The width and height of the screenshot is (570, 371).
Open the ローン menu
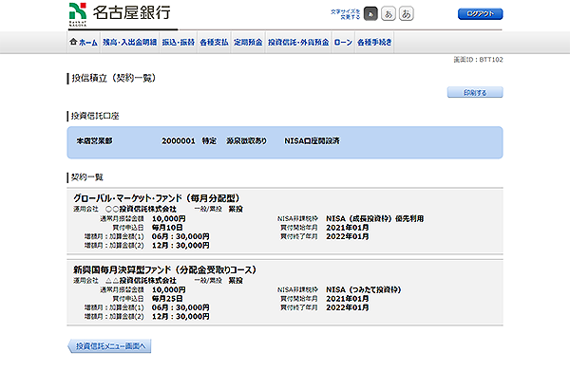tap(343, 43)
